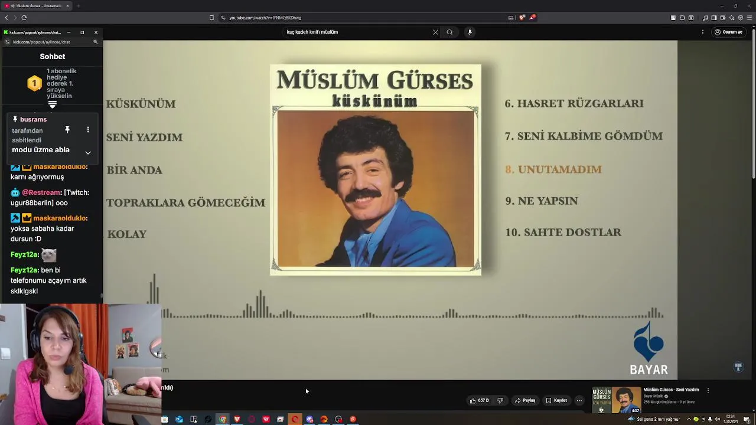Screen dimensions: 756x425
Task: Click Oturum aç sign-in button
Action: (728, 32)
